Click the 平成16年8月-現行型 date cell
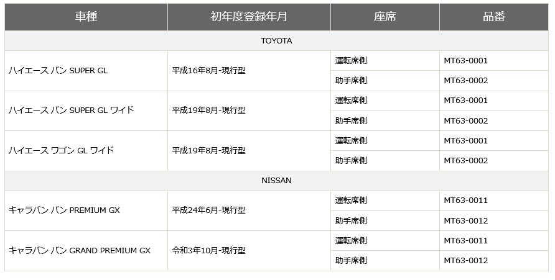 tap(209, 71)
